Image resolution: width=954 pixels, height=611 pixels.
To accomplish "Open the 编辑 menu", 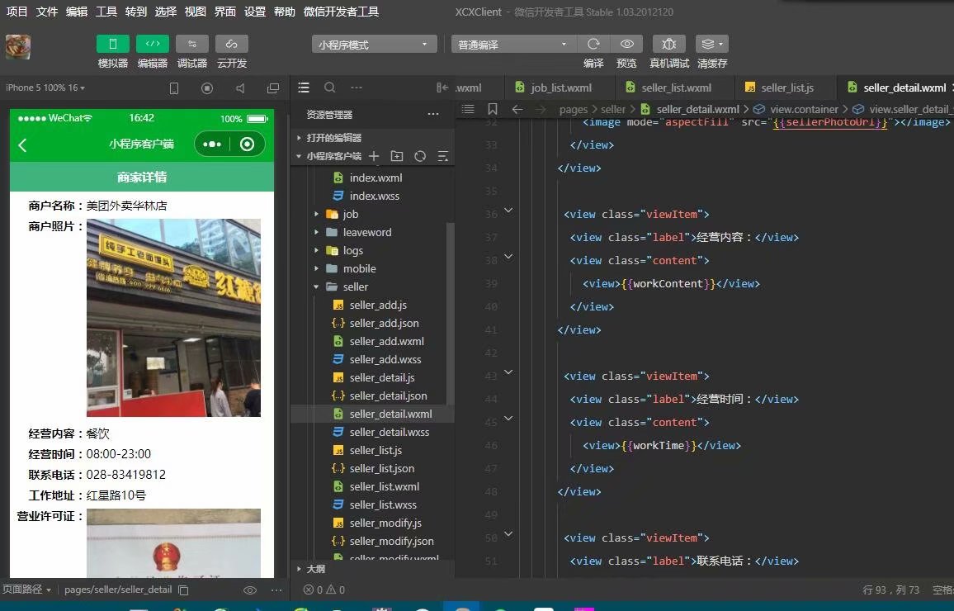I will (77, 12).
